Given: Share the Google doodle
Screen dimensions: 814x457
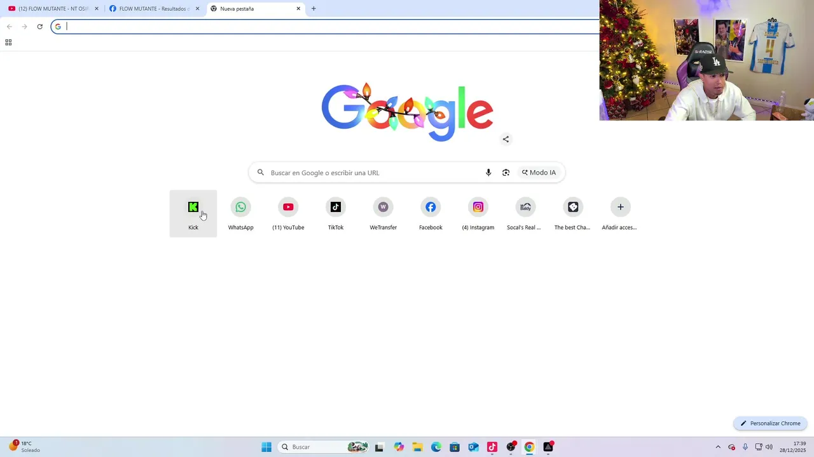Looking at the screenshot, I should tap(506, 139).
